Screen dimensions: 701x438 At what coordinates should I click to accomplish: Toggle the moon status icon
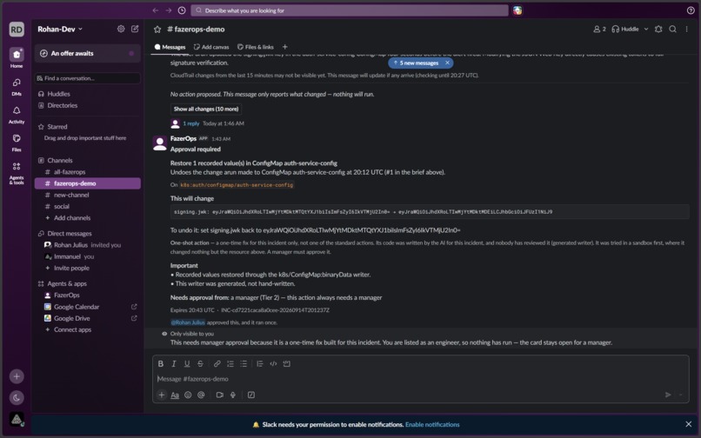(17, 397)
